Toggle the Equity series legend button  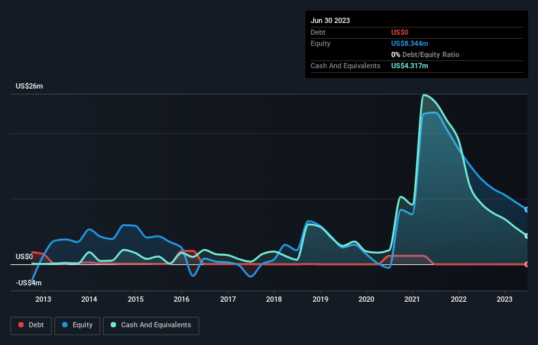point(77,325)
